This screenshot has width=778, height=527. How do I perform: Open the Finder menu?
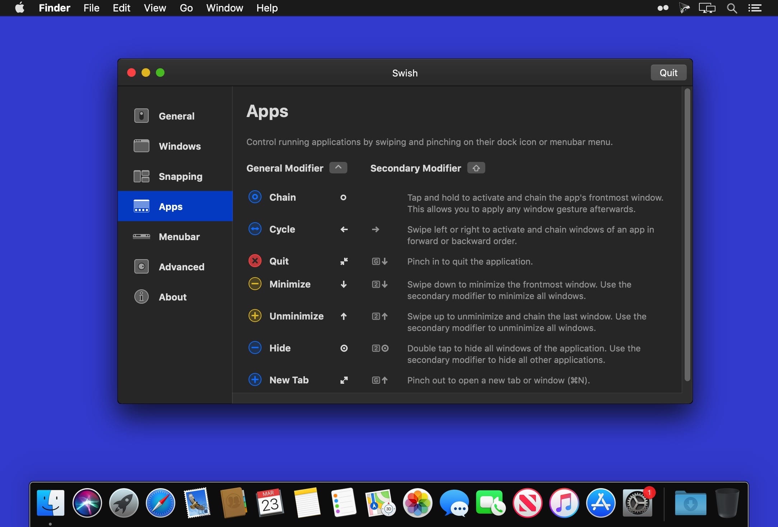[54, 8]
